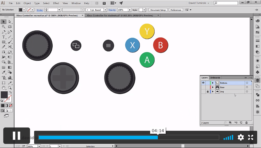Screen dimensions: 261x148
Task: Open the Links panel icon in dock
Action: [257, 100]
